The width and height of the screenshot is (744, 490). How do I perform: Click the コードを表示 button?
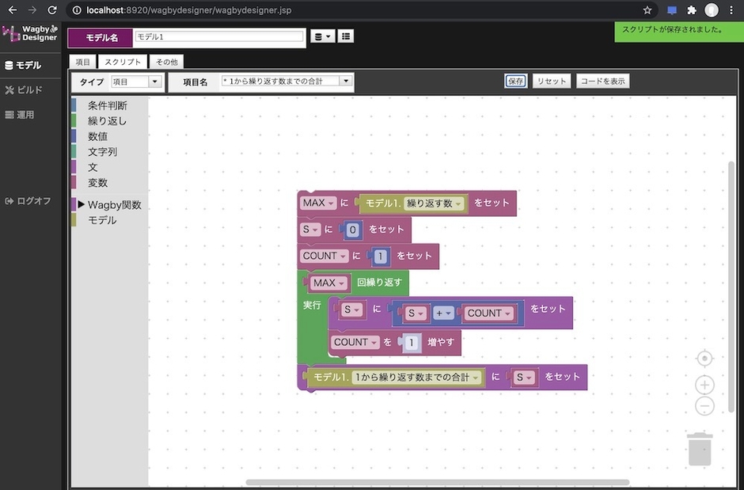(602, 80)
